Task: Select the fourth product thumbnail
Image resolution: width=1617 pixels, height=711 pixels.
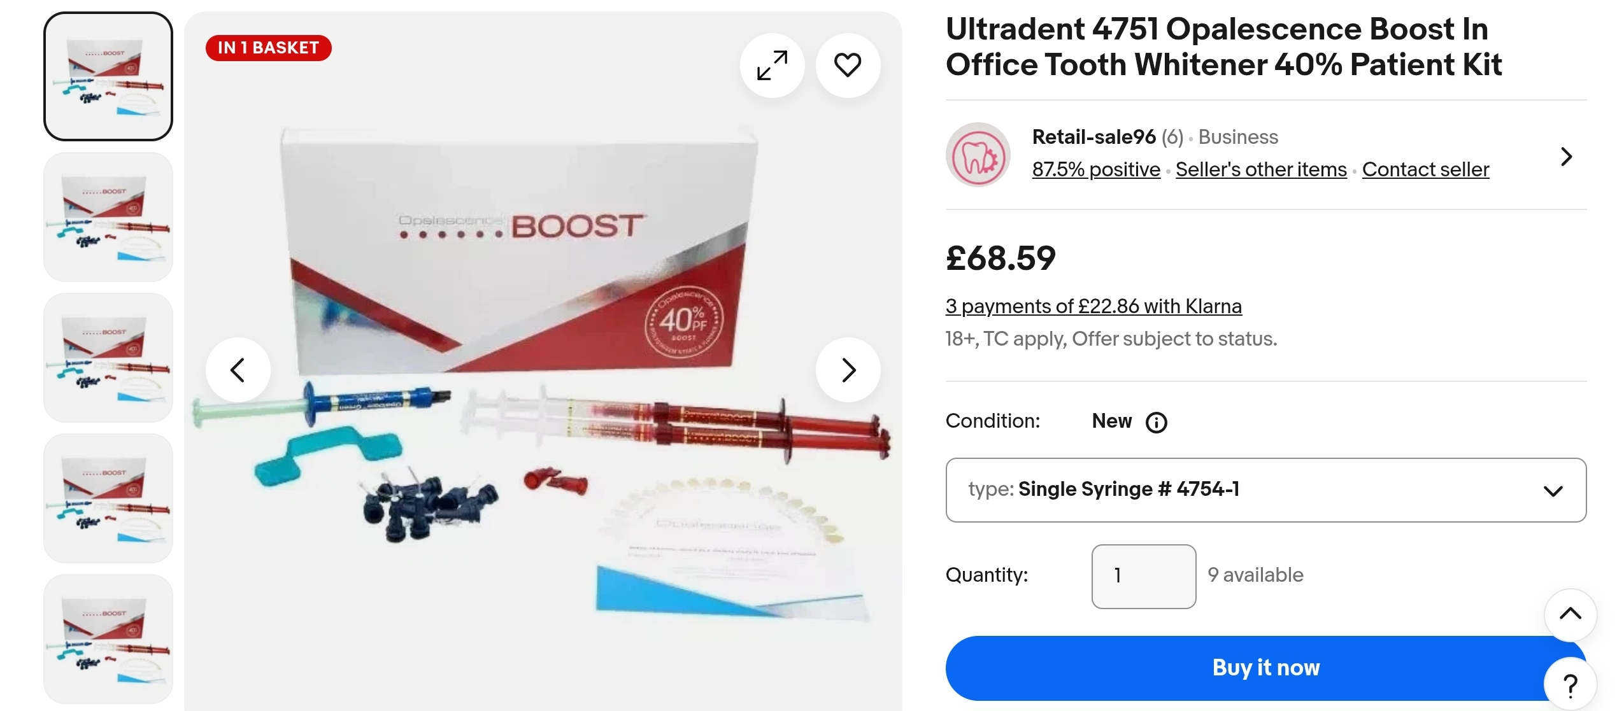Action: tap(108, 498)
